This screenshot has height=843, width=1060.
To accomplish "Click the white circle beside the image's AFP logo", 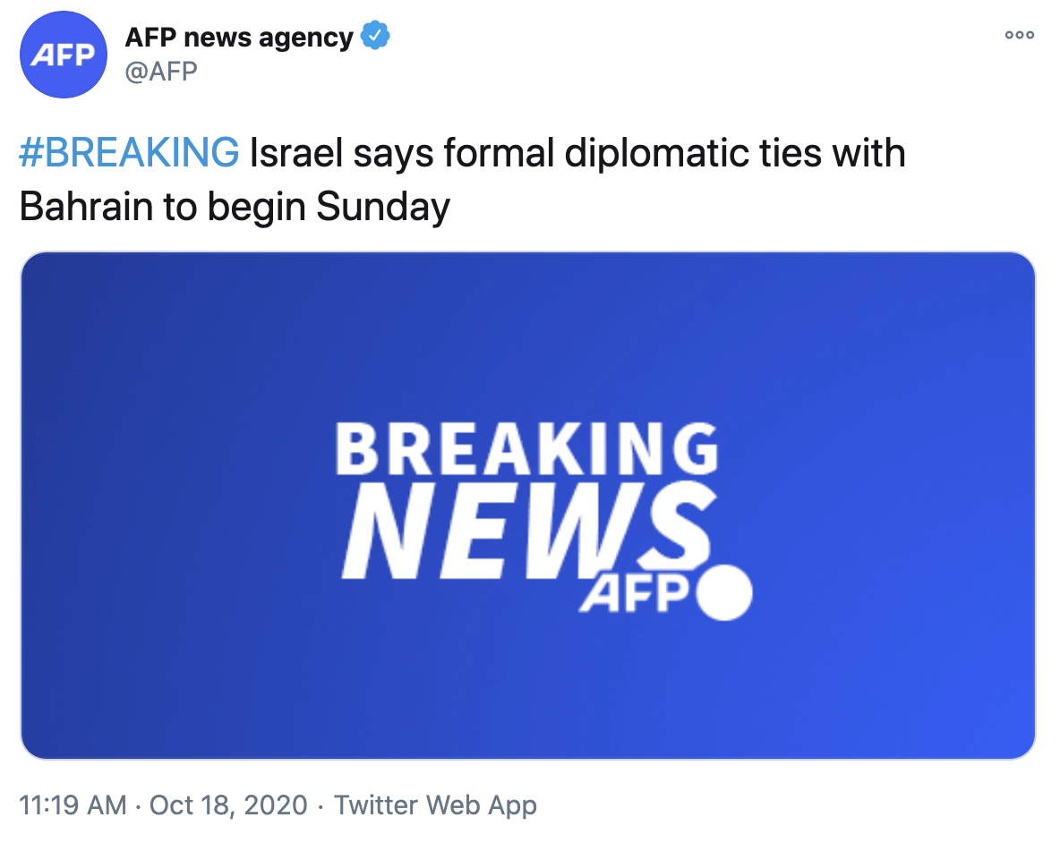I will (724, 592).
